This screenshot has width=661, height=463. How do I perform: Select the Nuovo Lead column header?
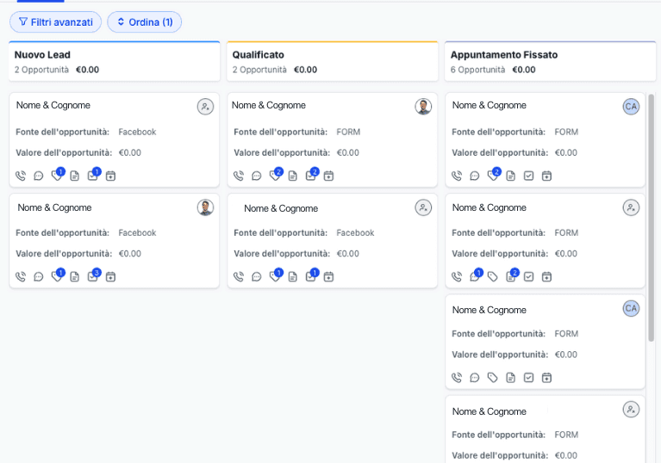tap(115, 61)
